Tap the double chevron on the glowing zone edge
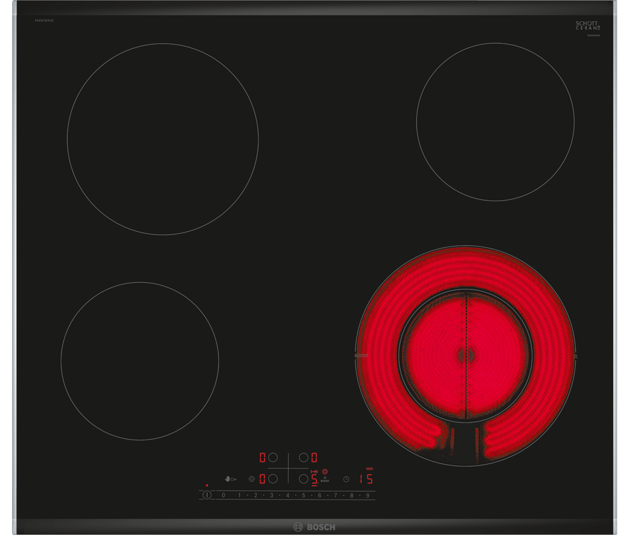 [x=576, y=357]
